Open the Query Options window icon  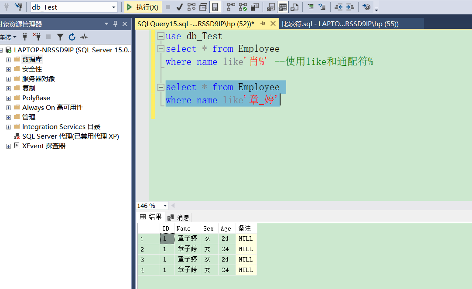203,7
